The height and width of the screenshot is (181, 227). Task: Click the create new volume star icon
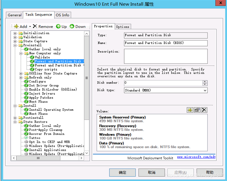pyautogui.click(x=190, y=110)
